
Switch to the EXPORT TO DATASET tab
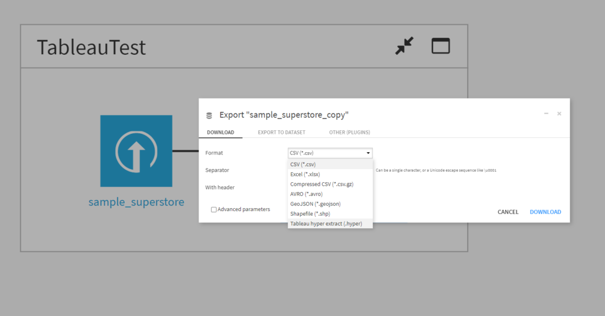pyautogui.click(x=281, y=133)
